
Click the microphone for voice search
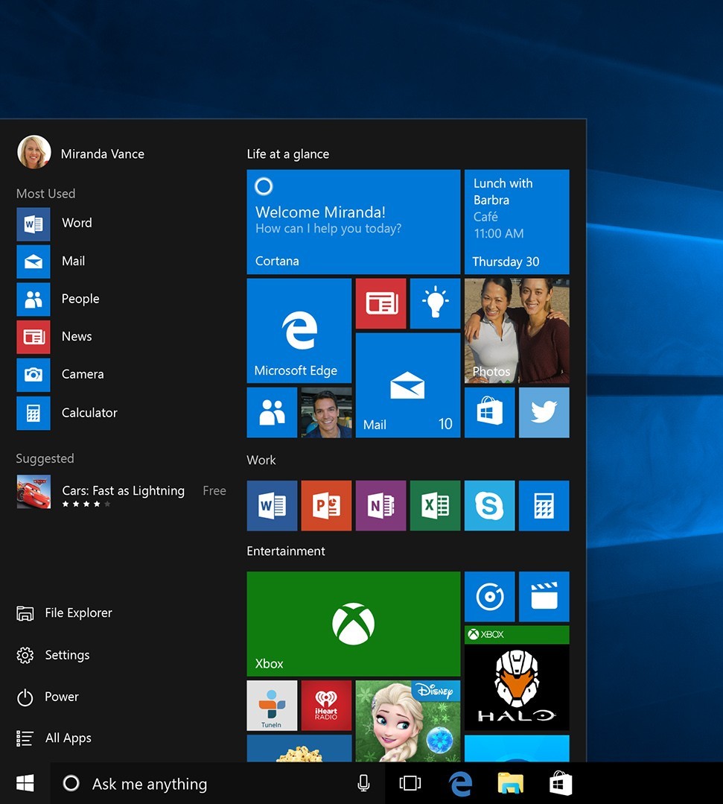(363, 783)
